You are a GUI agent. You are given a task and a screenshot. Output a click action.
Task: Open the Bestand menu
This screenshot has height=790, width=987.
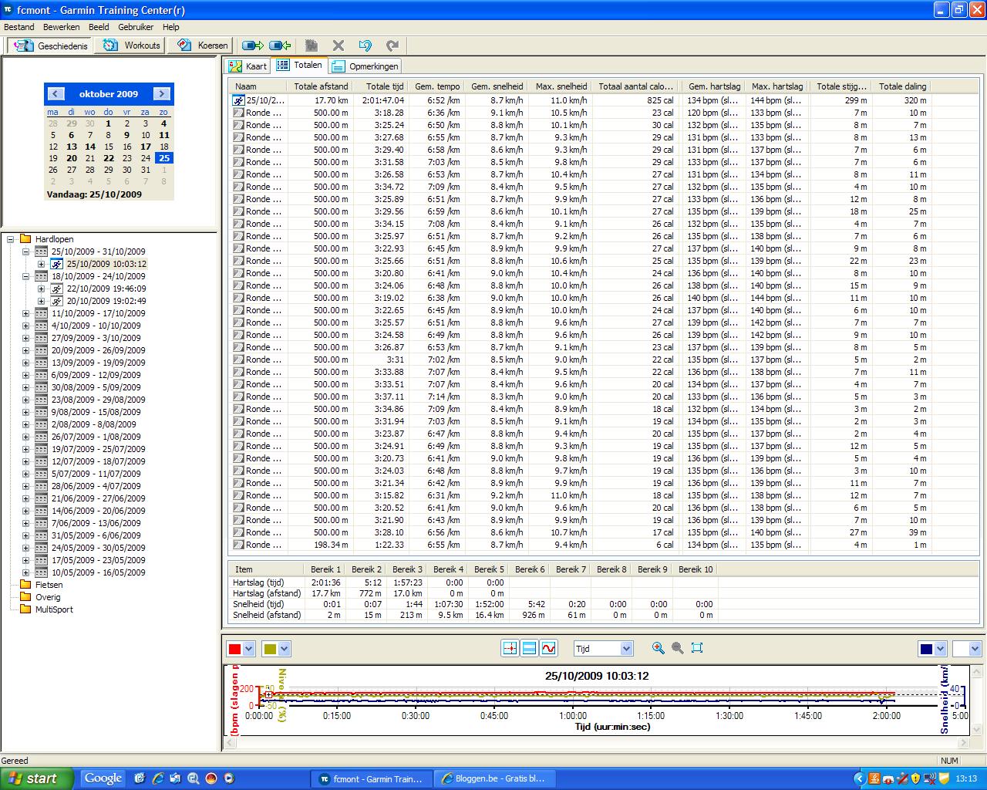19,27
